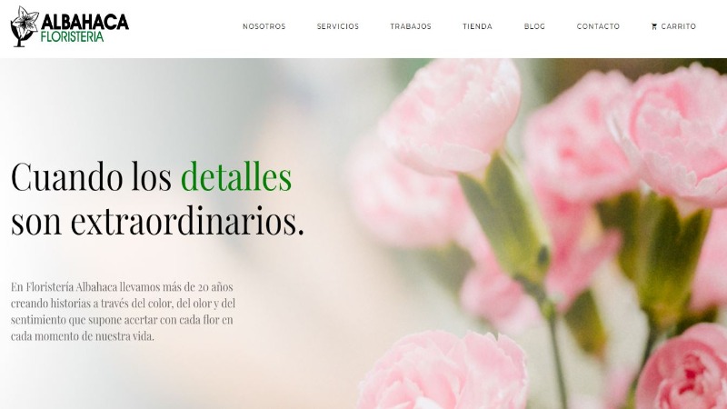Click the green word "detalles" in the headline

click(236, 176)
